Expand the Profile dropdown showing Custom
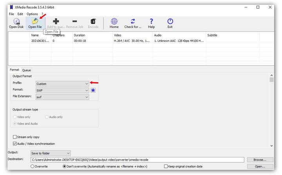 62,84
